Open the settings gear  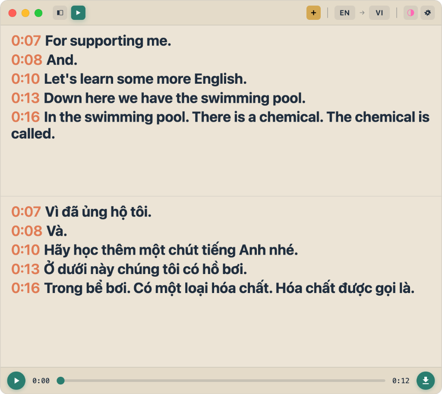coord(427,13)
